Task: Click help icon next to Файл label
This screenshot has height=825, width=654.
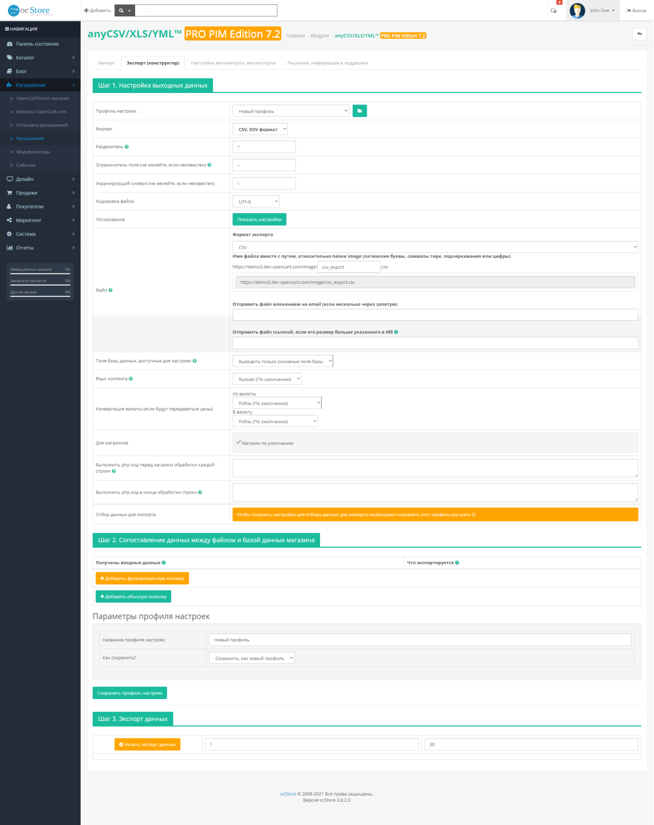Action: (111, 290)
